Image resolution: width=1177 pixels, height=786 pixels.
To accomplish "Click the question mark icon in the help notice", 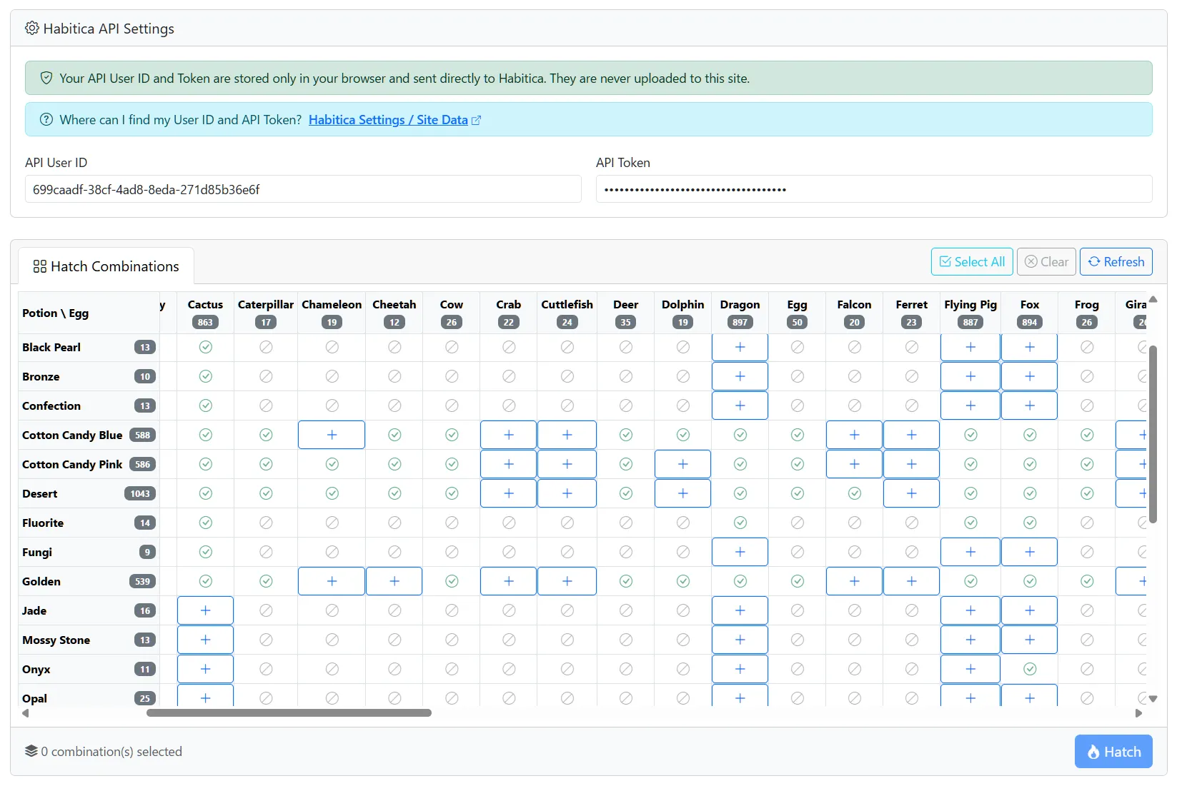I will pos(46,119).
